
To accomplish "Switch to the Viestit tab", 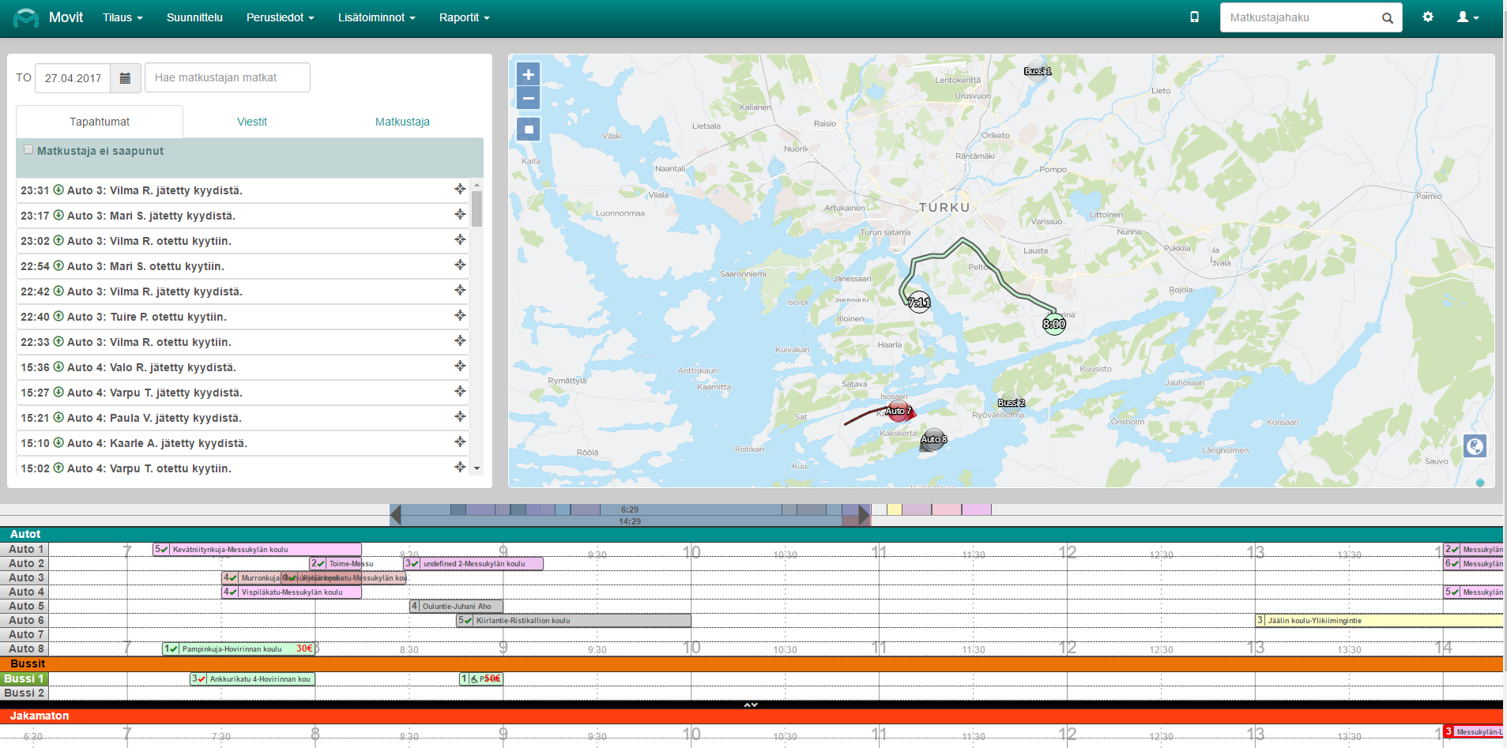I will click(252, 122).
